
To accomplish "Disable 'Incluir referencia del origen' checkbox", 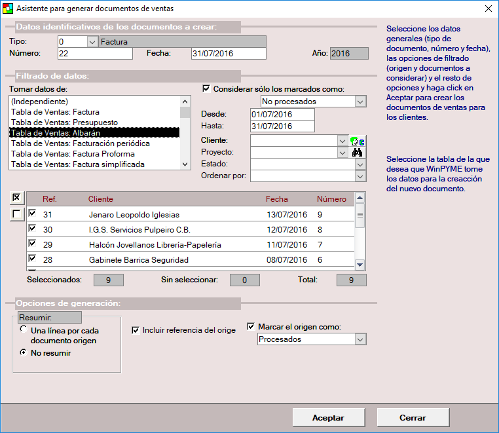I will tap(136, 330).
